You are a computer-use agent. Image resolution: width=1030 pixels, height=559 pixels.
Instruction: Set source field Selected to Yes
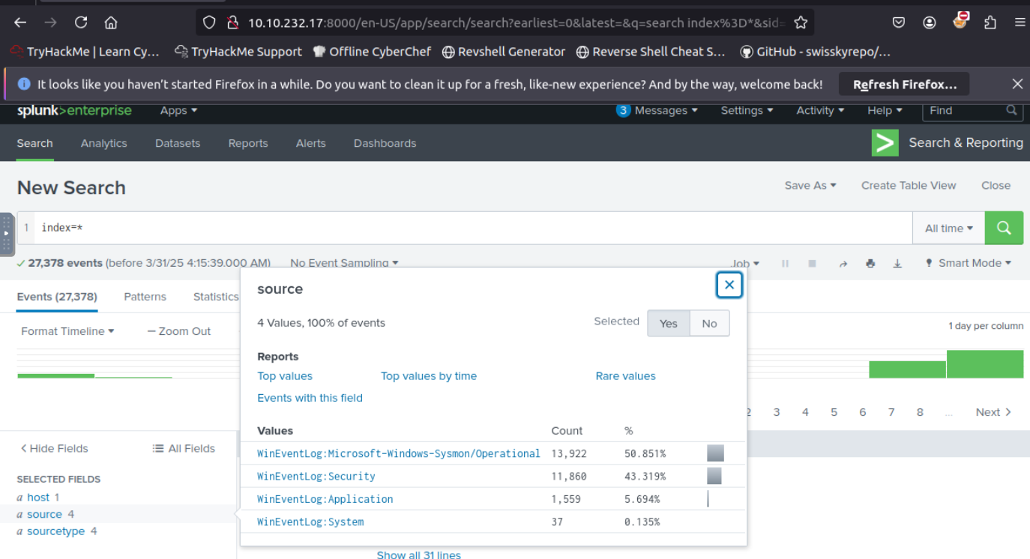tap(668, 324)
